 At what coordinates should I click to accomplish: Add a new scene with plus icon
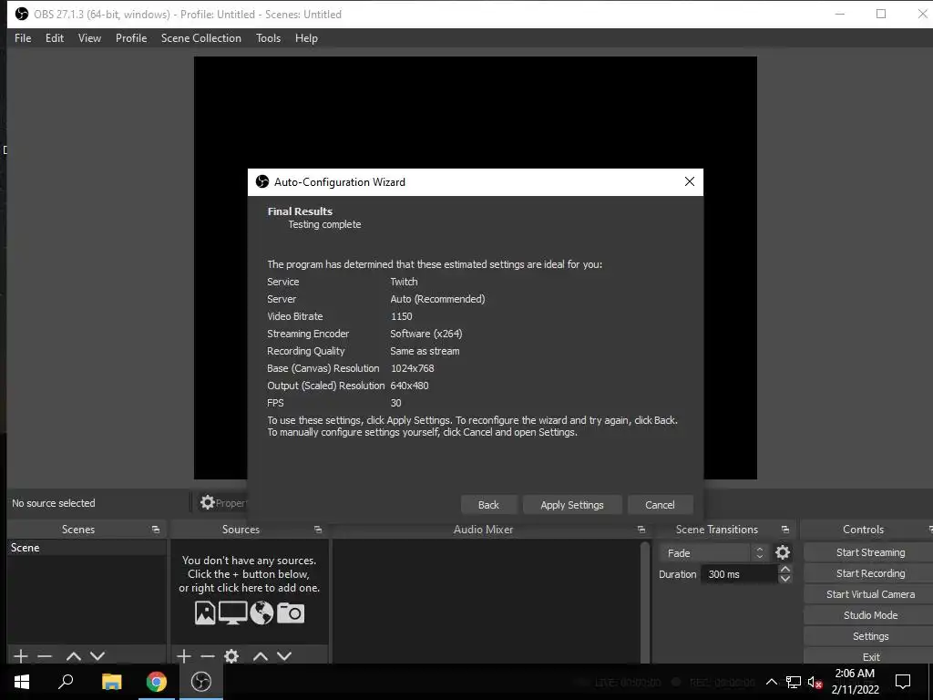pos(21,656)
